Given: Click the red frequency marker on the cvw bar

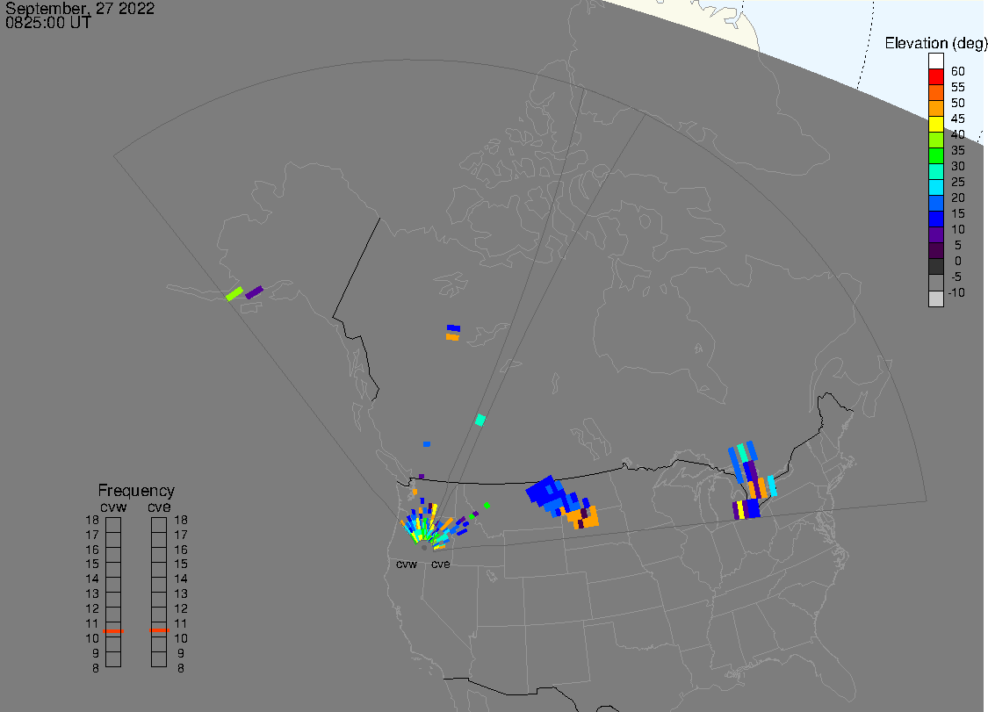Looking at the screenshot, I should (113, 630).
